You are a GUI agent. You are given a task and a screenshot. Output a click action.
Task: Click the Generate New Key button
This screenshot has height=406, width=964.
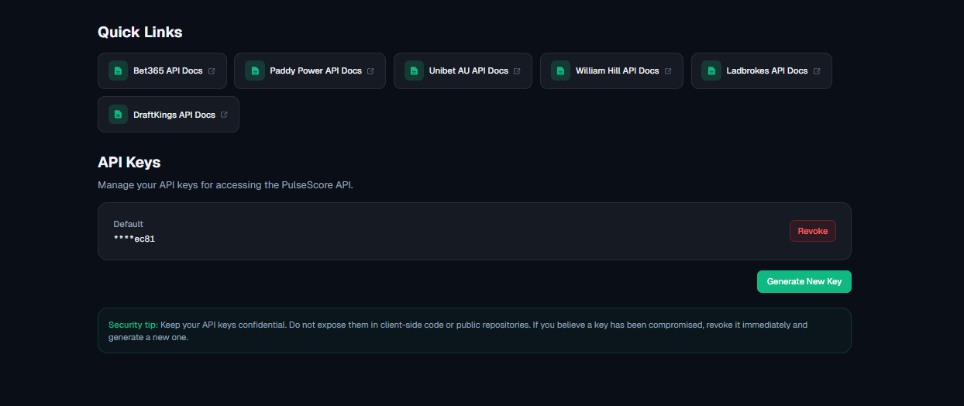(804, 281)
